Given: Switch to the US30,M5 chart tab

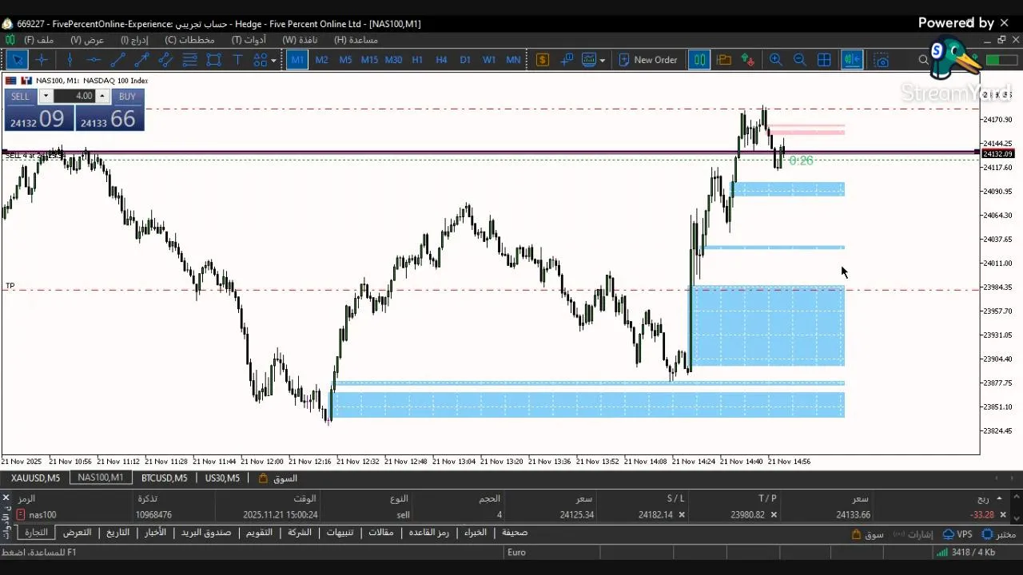Looking at the screenshot, I should [222, 478].
